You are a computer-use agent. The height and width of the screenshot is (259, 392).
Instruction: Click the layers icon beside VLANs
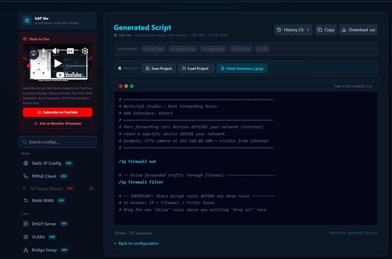(26, 237)
